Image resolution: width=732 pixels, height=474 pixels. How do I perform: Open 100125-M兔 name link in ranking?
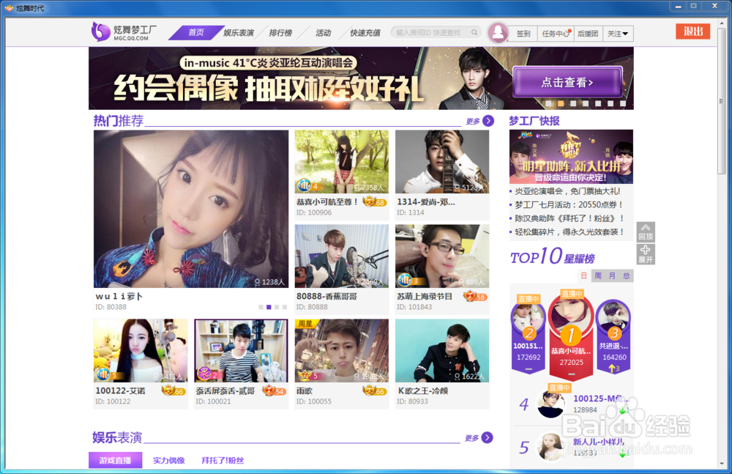click(x=601, y=399)
